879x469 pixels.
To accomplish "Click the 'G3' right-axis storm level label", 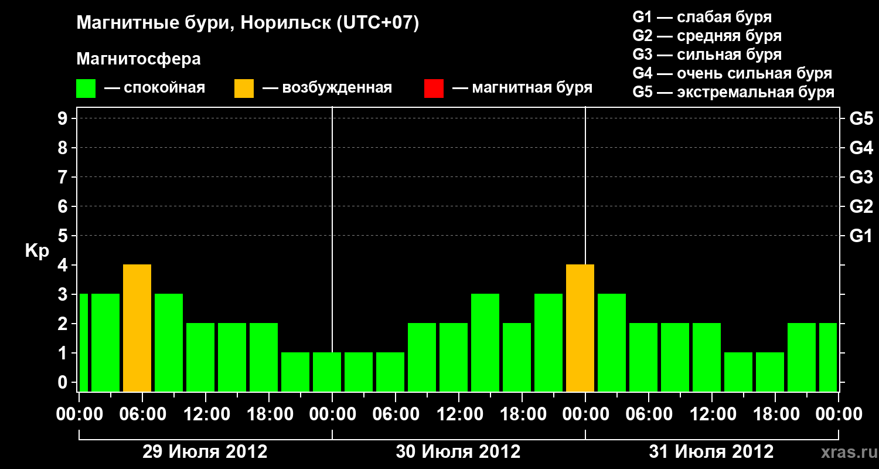I will pos(861,177).
